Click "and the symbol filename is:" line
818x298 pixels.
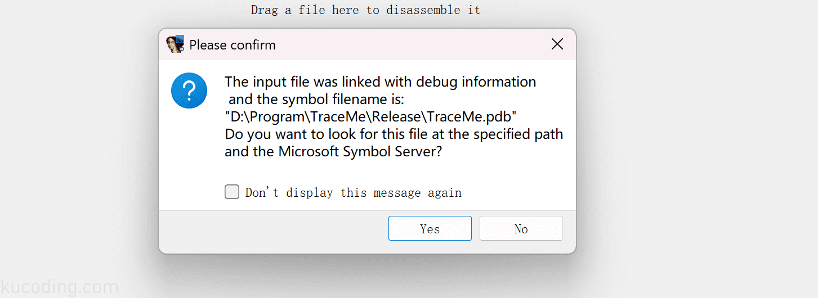click(x=316, y=100)
